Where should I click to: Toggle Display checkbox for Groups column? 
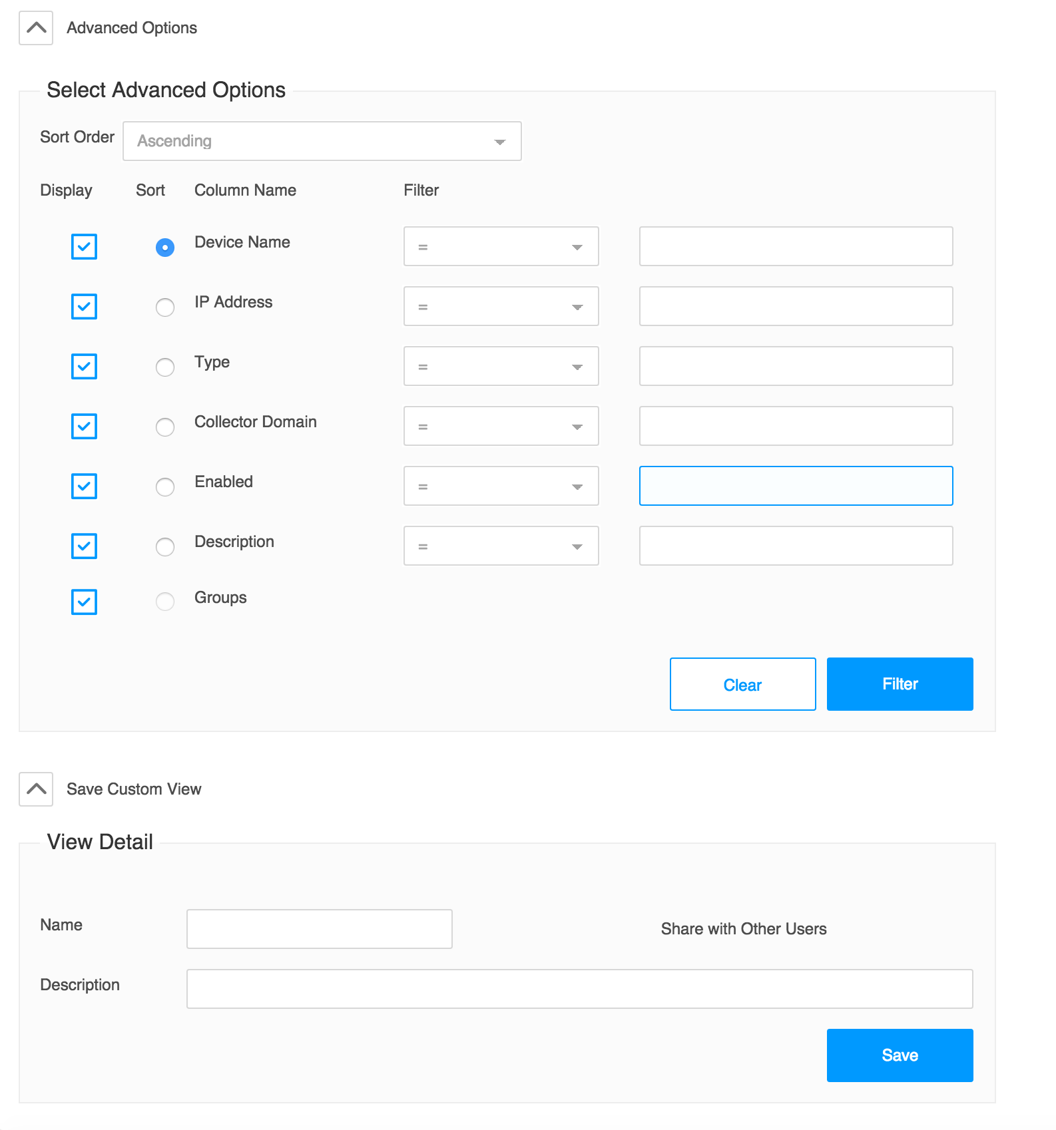click(85, 602)
